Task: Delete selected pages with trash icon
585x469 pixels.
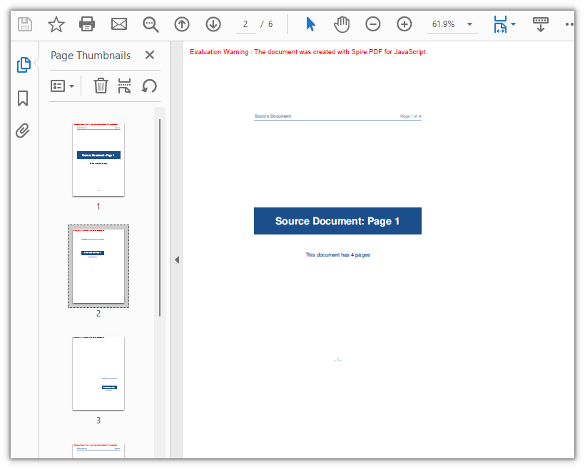Action: tap(101, 86)
